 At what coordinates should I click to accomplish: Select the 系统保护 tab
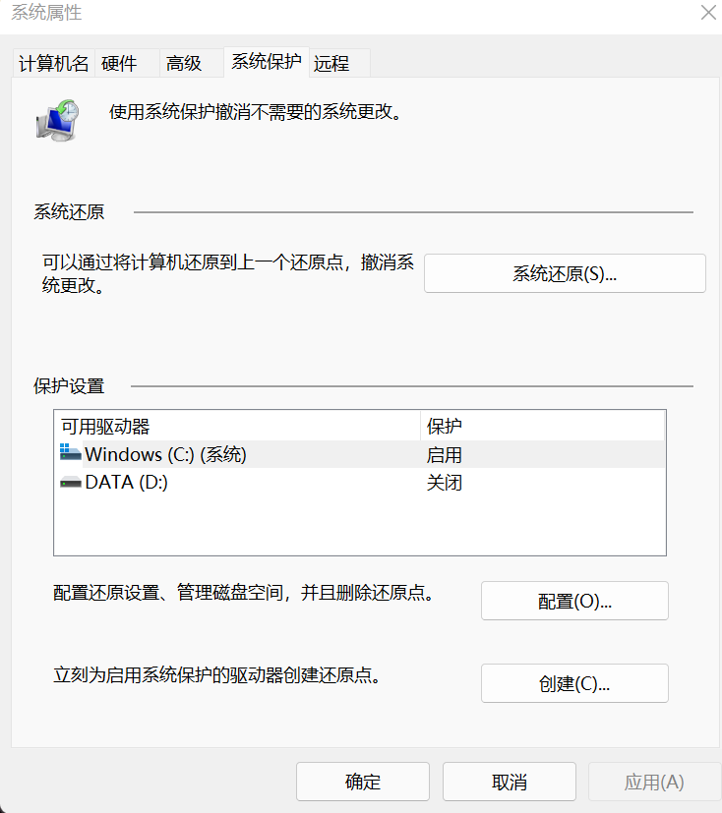click(267, 62)
